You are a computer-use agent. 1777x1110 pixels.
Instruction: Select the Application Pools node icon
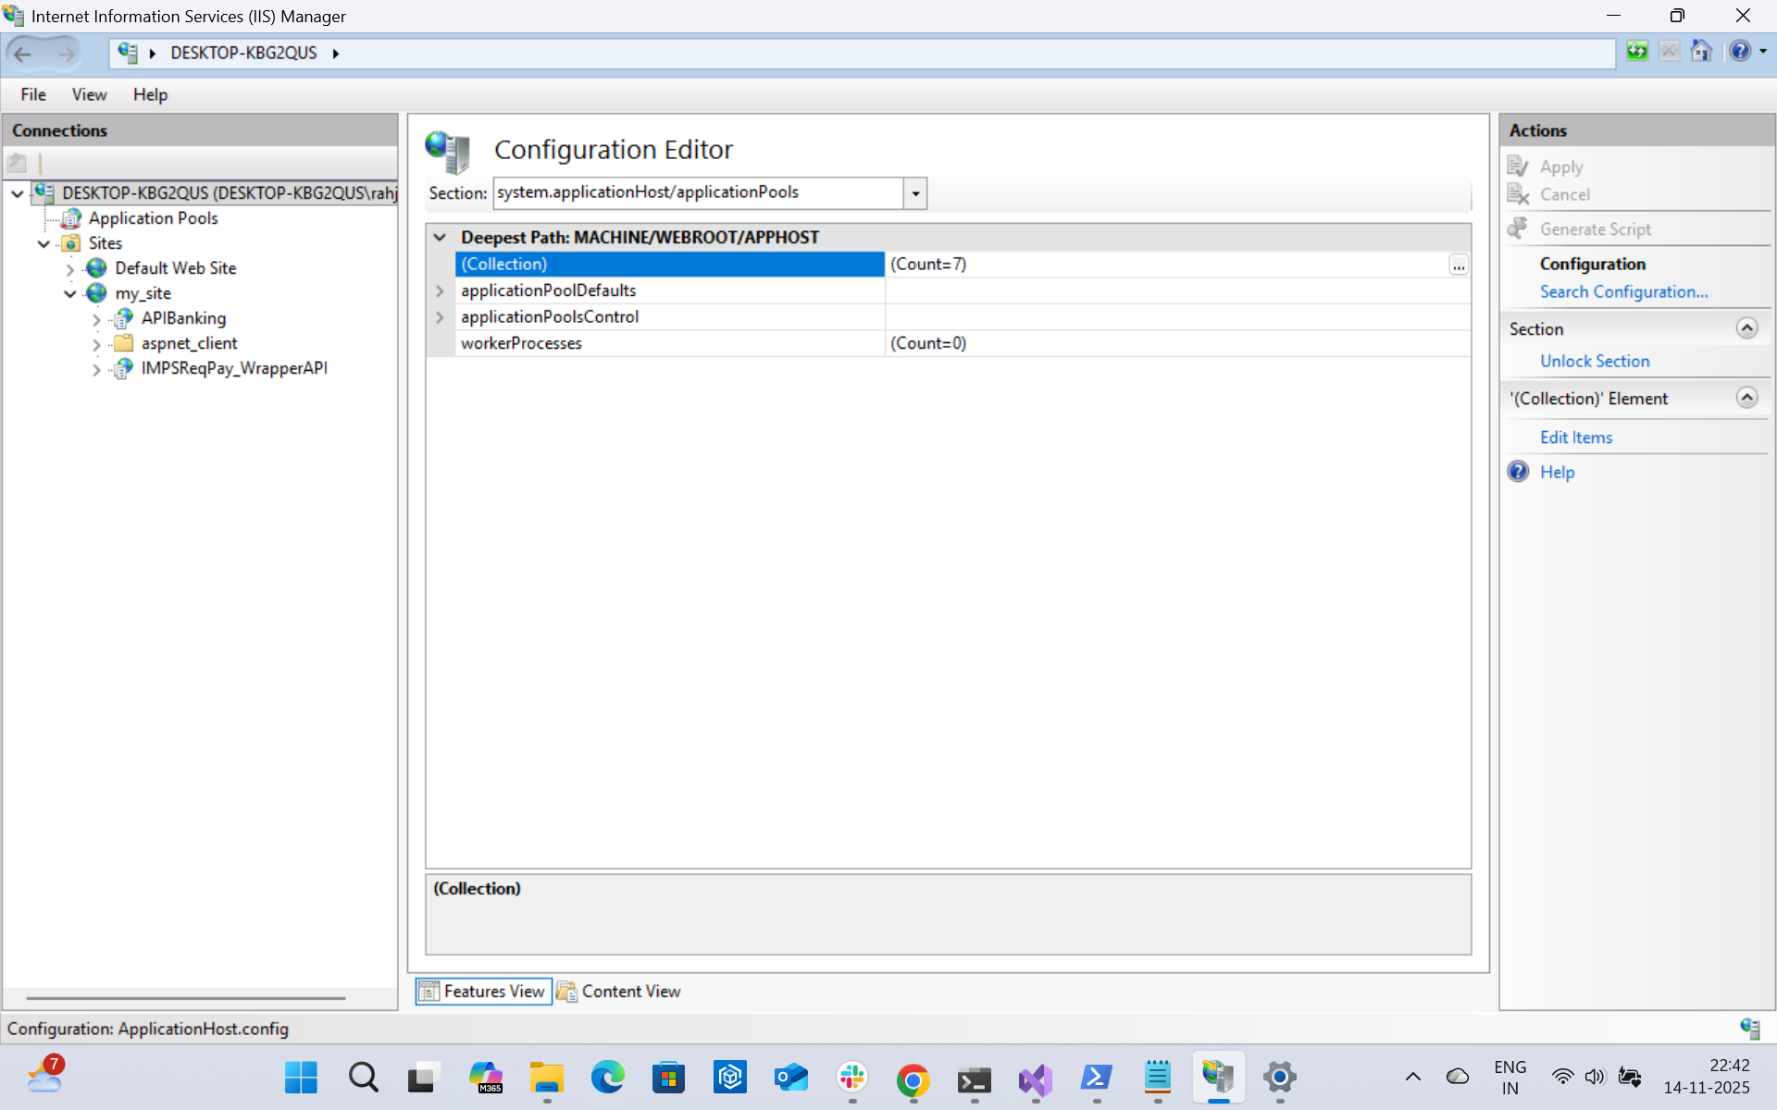point(71,218)
